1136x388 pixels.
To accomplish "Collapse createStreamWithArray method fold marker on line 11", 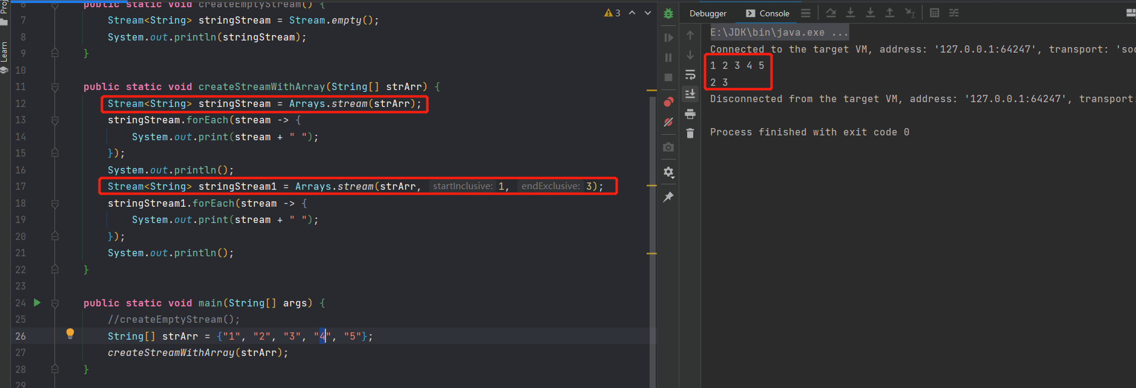I will click(55, 87).
